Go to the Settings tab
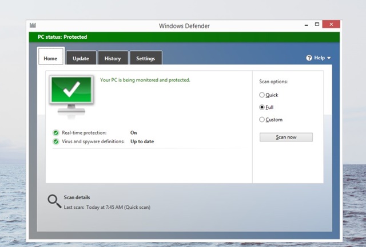The height and width of the screenshot is (247, 366). coord(145,58)
